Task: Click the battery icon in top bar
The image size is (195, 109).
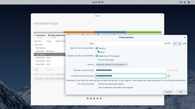Action: coord(189,2)
